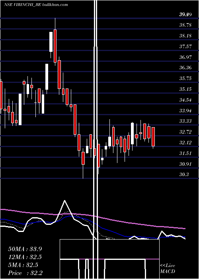This screenshot has width=199, height=279.
Task: Select the 5MA : 32.5 reading
Action: coord(23,265)
